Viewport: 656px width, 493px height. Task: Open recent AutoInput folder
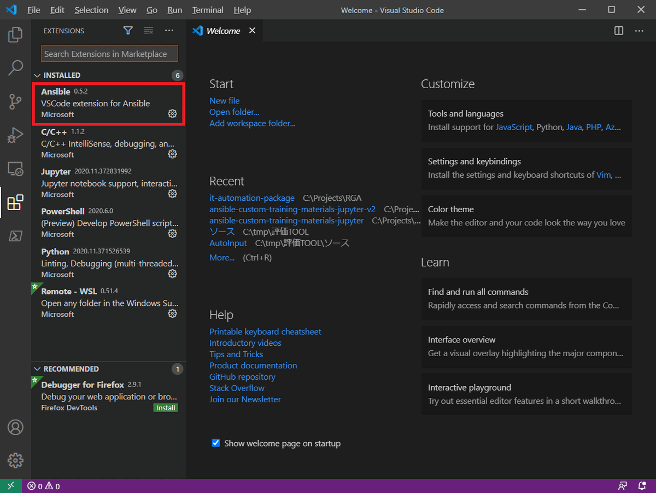pos(228,243)
